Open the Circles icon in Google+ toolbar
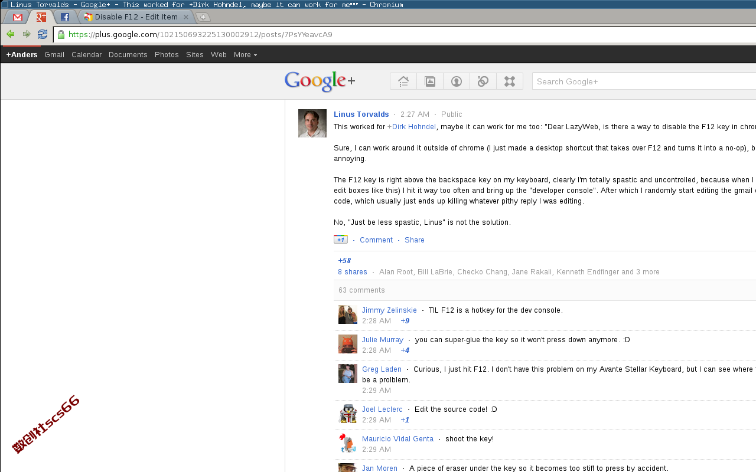The image size is (756, 472). point(483,81)
